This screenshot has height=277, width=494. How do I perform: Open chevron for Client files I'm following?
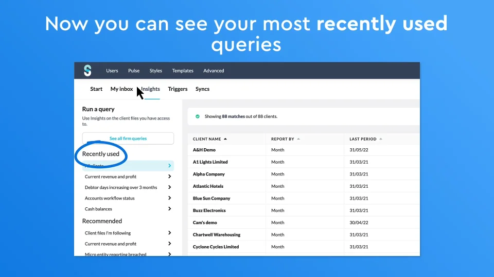(169, 233)
